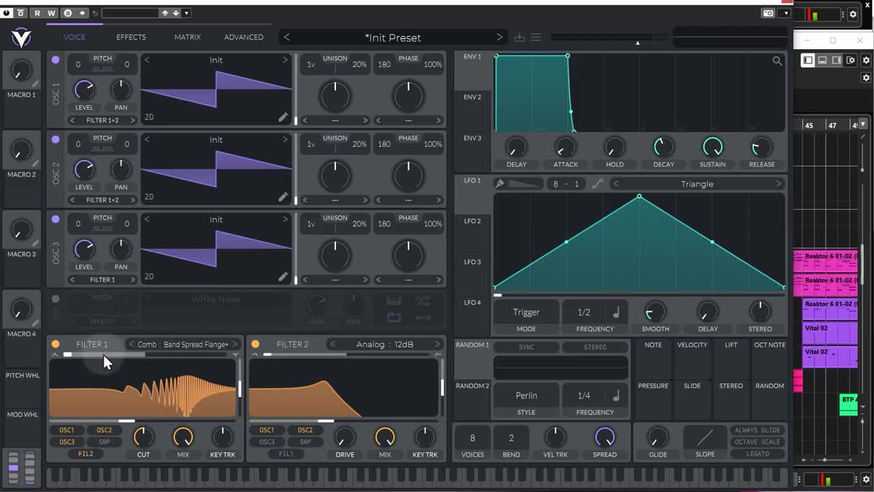Adjust the envelope SUSTAIN knob
This screenshot has width=874, height=492.
[713, 146]
